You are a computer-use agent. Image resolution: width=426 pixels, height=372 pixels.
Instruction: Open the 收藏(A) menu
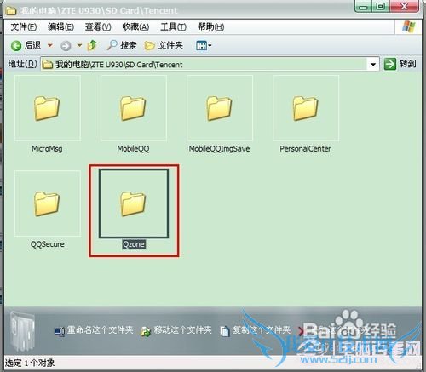(135, 27)
